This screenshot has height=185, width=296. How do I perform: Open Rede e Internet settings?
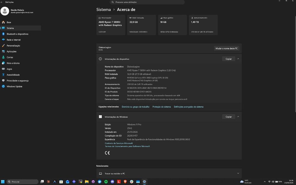tap(21, 40)
